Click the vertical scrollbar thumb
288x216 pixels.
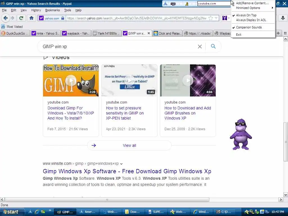(286, 142)
